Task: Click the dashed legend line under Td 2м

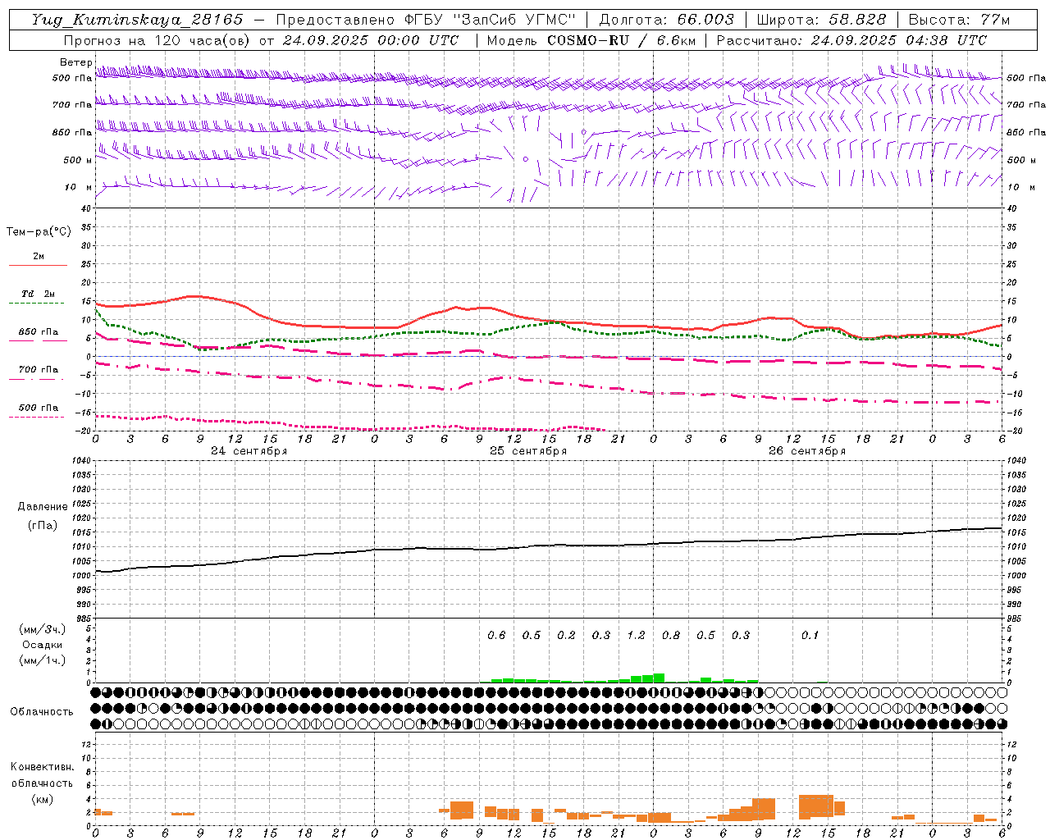Action: (36, 304)
